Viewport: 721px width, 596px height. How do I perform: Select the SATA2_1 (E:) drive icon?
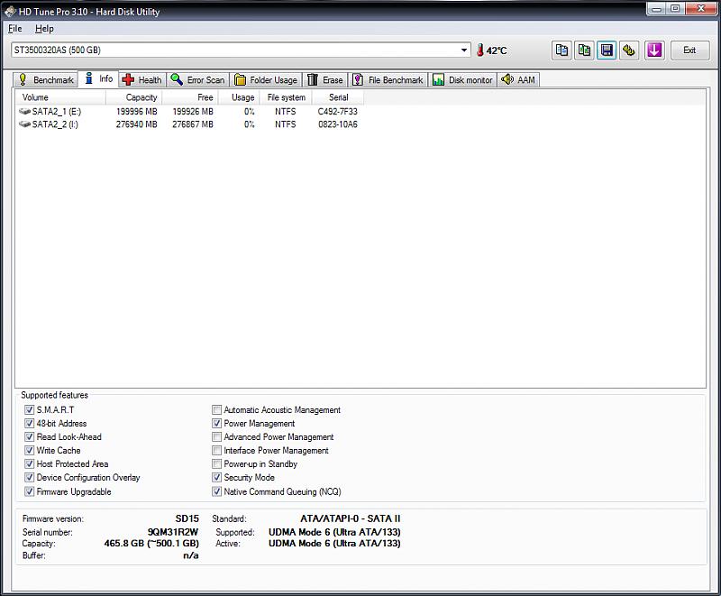(25, 111)
